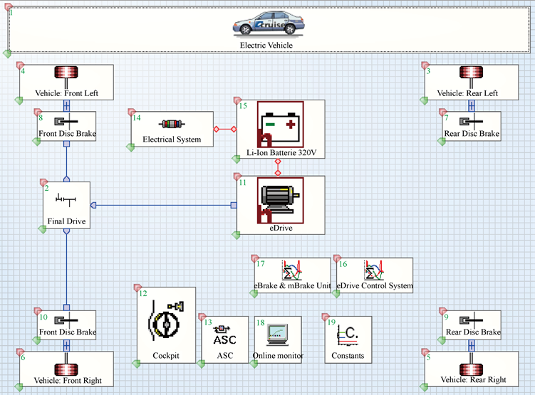Select the eDrive motor icon
Screen dimensions: 535x395
click(x=280, y=199)
